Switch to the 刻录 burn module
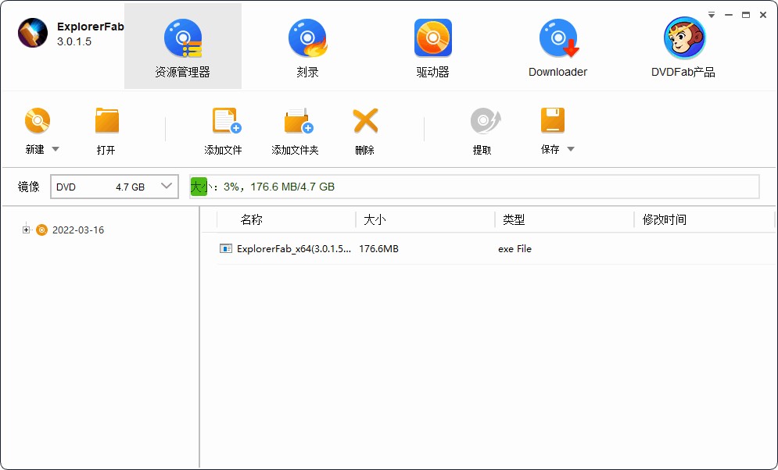778x470 pixels. click(307, 47)
